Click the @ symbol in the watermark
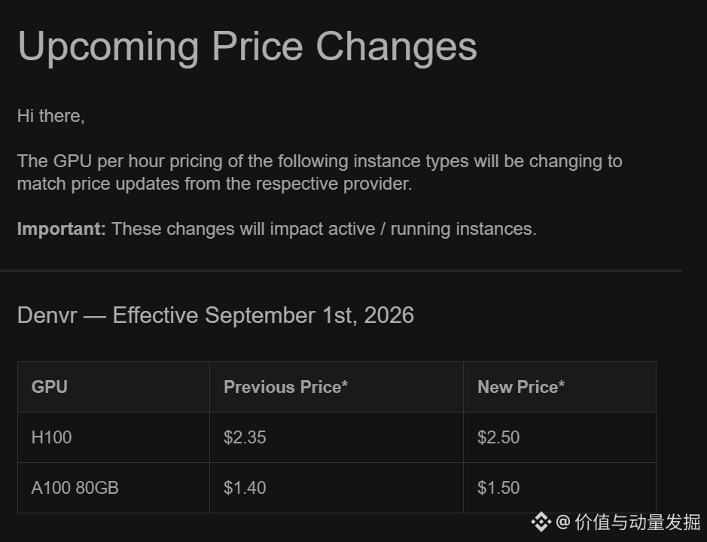707x542 pixels. [563, 522]
